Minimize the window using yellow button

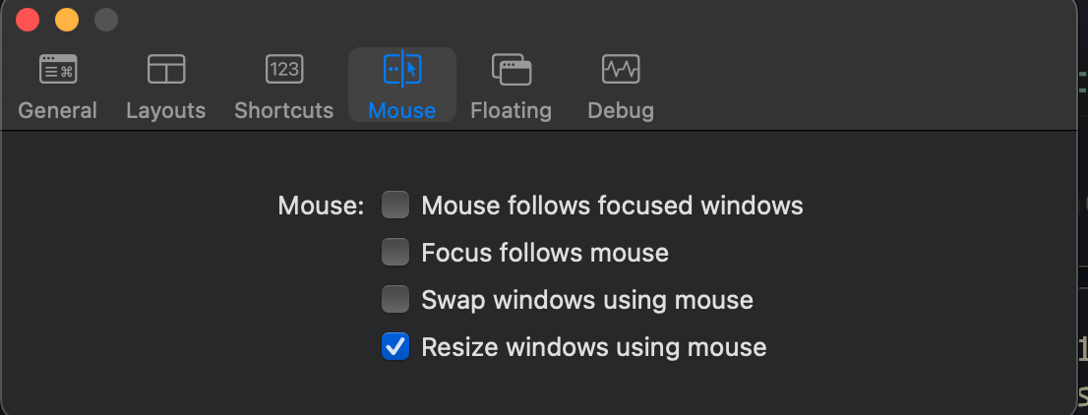pos(67,20)
